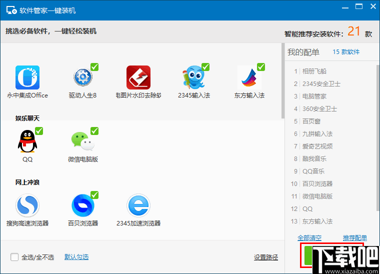
Task: Select QQ音乐 list entry
Action: click(313, 171)
